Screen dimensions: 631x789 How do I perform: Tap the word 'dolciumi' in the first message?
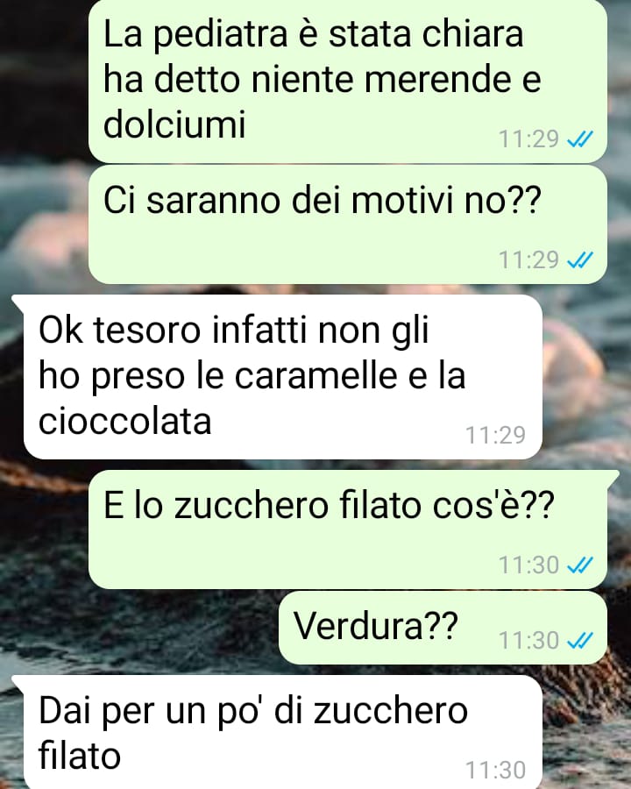pyautogui.click(x=174, y=124)
